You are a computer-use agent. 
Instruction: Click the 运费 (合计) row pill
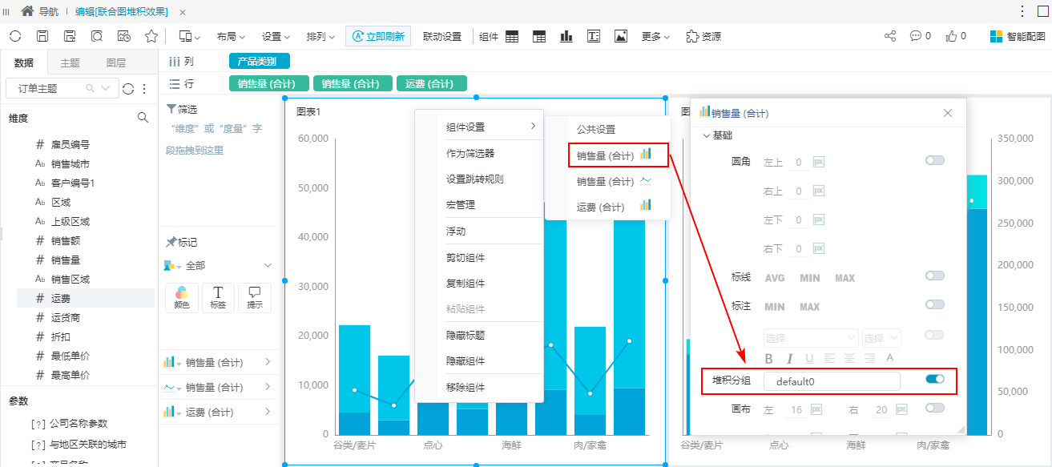(x=431, y=84)
